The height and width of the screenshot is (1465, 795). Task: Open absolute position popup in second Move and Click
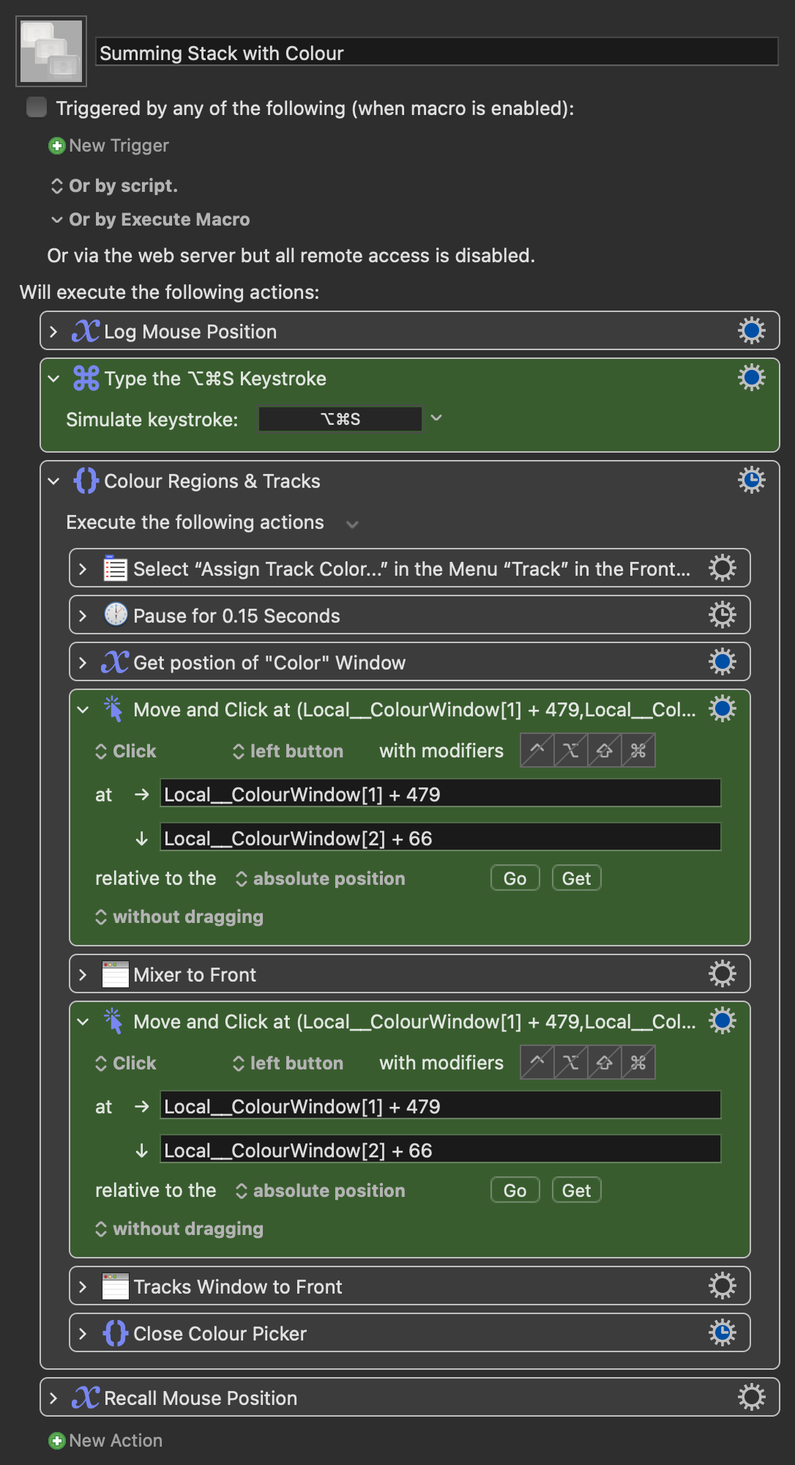(320, 1191)
